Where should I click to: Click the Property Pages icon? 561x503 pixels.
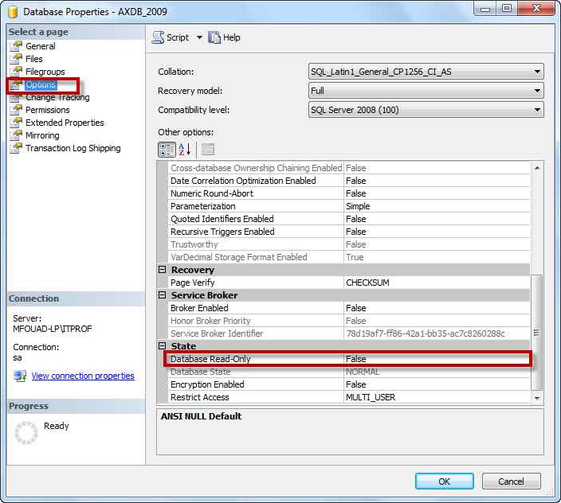[208, 150]
